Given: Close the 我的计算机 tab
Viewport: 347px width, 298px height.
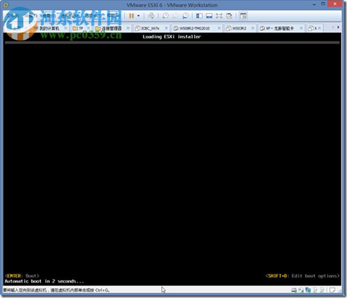Looking at the screenshot, I should 66,28.
